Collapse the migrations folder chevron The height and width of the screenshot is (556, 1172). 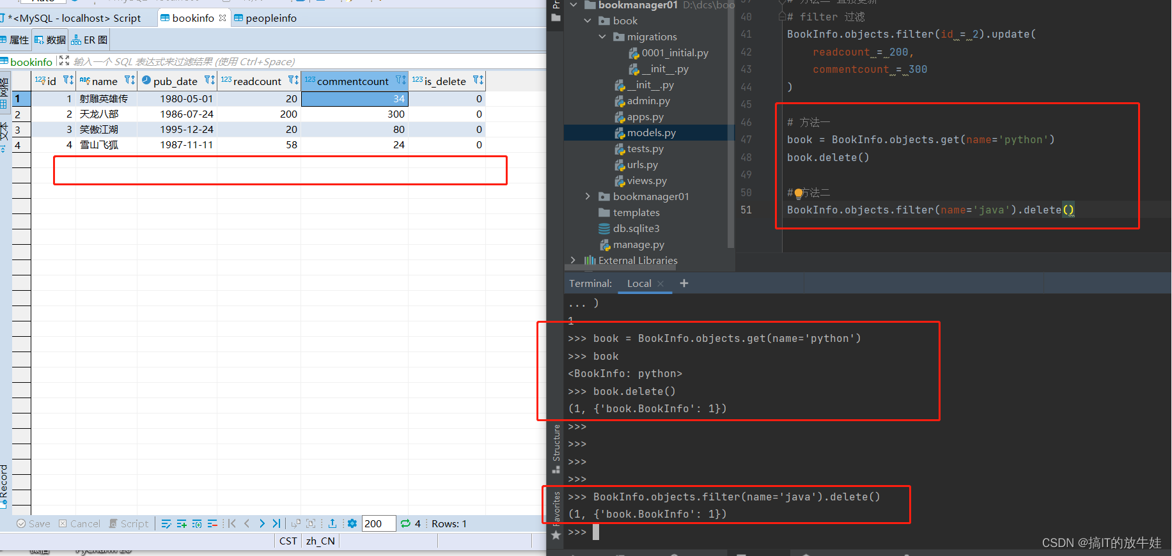(x=602, y=37)
